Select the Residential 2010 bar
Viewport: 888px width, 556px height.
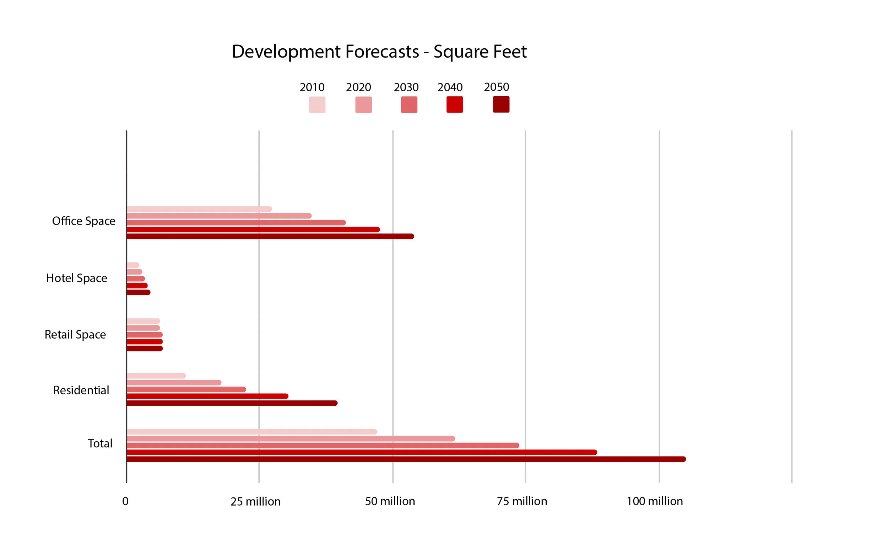coord(156,376)
